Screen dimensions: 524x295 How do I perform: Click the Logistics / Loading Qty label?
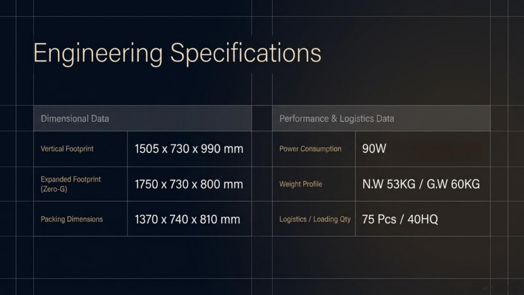click(x=315, y=219)
